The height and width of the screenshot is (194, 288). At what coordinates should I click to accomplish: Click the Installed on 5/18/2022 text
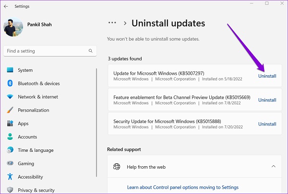(x=222, y=79)
